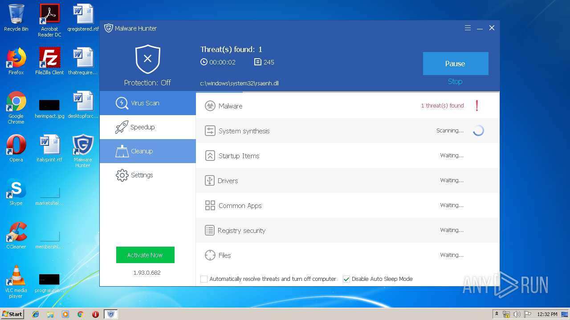Launch Firefox from the desktop
This screenshot has height=320, width=570.
pos(16,61)
